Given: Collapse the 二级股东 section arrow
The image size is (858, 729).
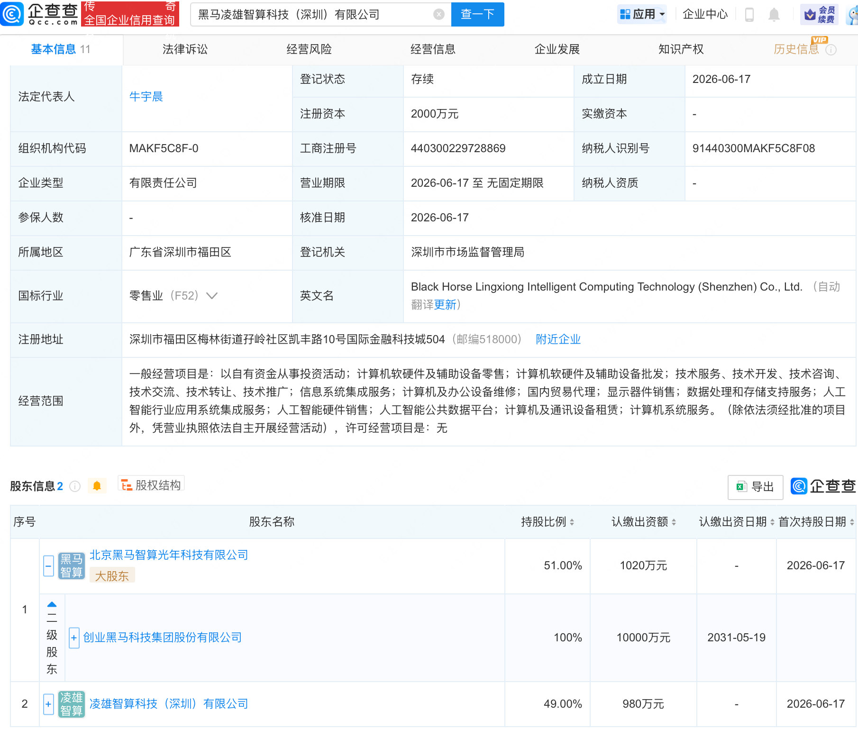Looking at the screenshot, I should (x=52, y=604).
